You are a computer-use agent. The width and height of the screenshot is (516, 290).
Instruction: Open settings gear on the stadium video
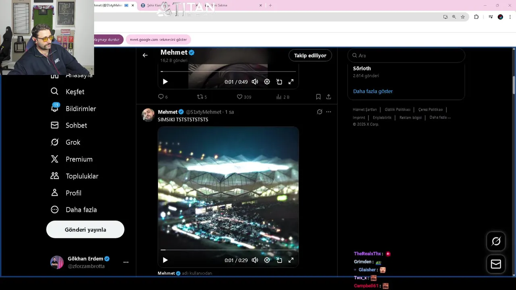point(267,260)
